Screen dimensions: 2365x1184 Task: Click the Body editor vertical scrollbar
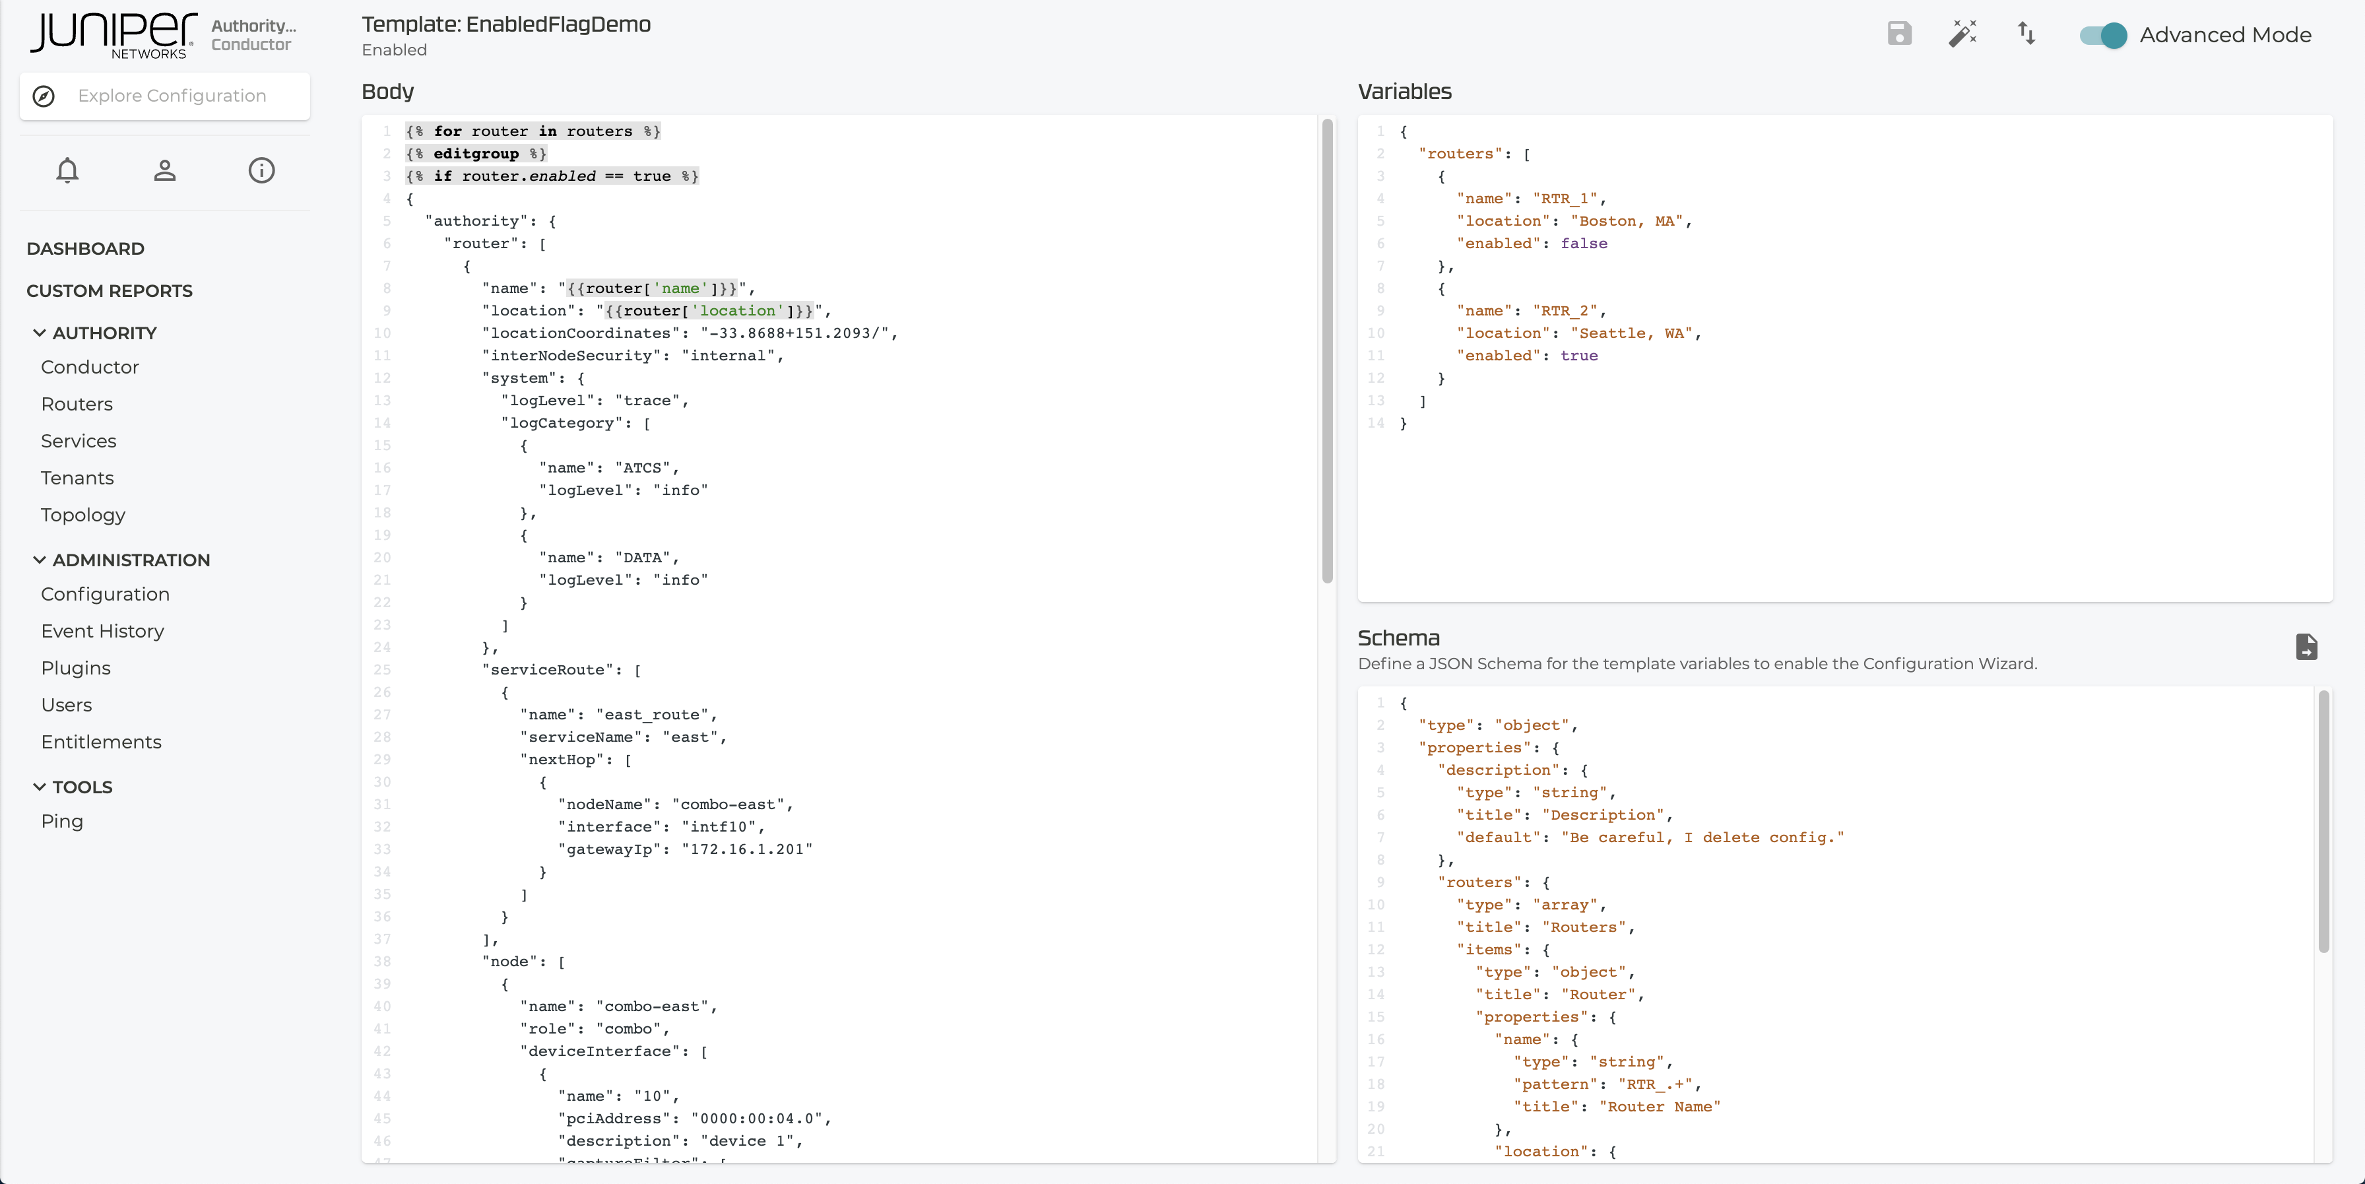1326,349
